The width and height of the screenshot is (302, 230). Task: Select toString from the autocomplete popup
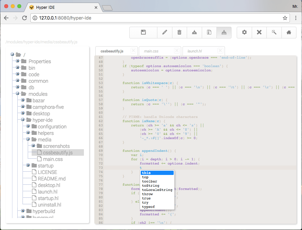151,185
